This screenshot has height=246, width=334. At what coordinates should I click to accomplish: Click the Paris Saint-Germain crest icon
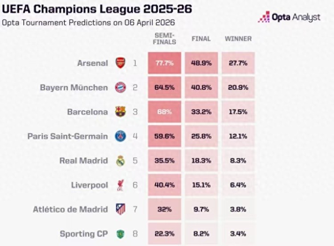[x=121, y=136]
